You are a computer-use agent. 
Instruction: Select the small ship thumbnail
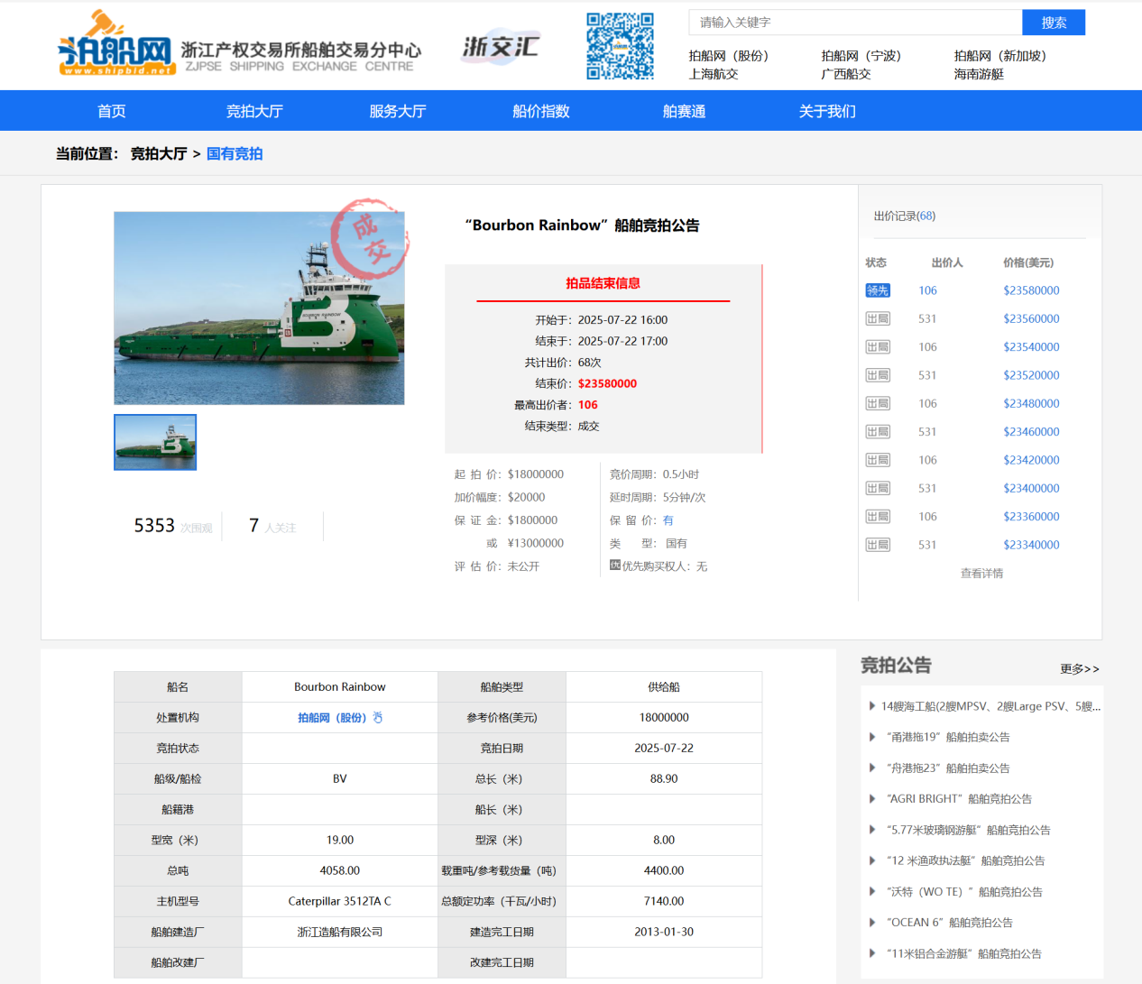coord(155,442)
